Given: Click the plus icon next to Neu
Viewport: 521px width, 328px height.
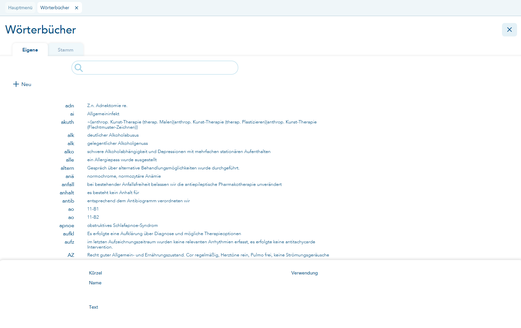Looking at the screenshot, I should point(16,84).
